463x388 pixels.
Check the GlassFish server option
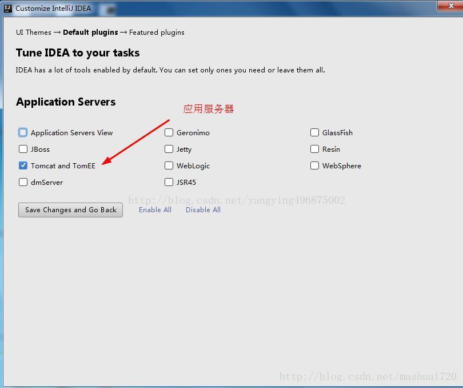[x=315, y=132]
